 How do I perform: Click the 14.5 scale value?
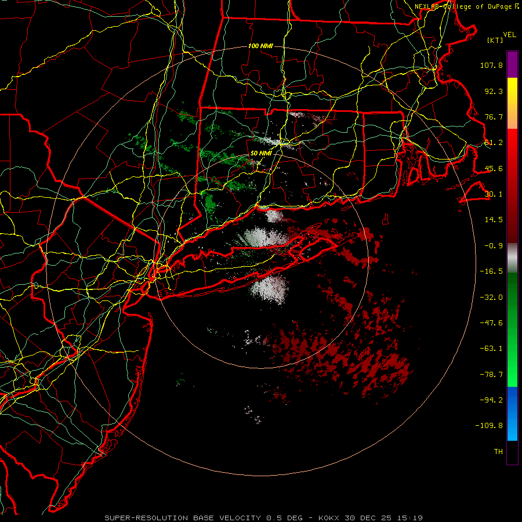494,220
